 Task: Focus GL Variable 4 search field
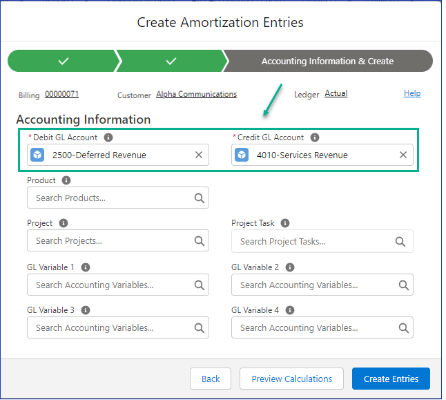pyautogui.click(x=322, y=328)
